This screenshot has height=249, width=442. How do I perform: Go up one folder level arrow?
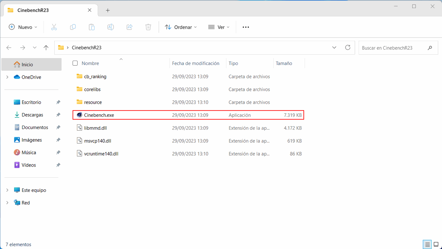tap(46, 48)
